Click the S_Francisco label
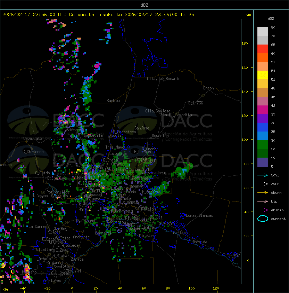 click(x=124, y=132)
